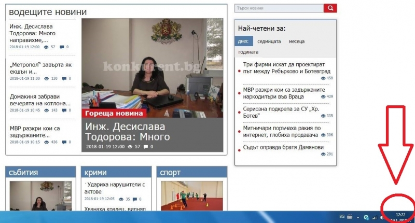Open "Съдът оправда братя Дамянови" article
Screen dimensions: 415x223
coord(283,147)
